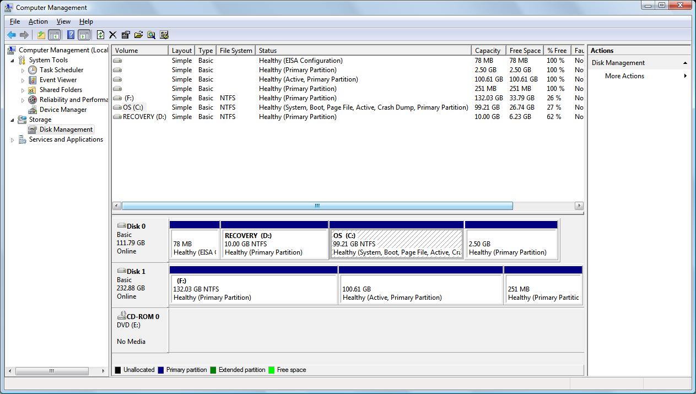
Task: Click the Disk 0 label box
Action: click(140, 240)
